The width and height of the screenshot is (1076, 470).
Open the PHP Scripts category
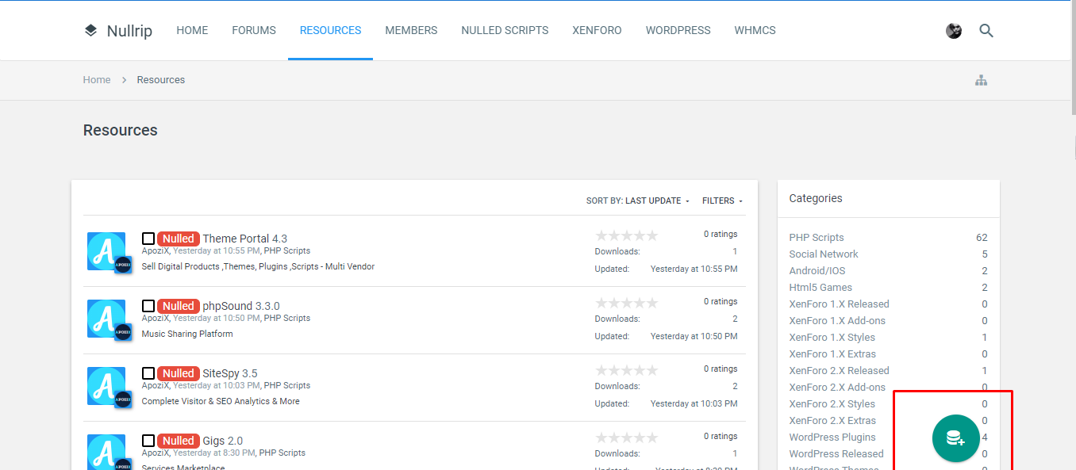[817, 238]
